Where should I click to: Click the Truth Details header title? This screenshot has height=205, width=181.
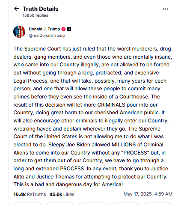[x=41, y=9]
